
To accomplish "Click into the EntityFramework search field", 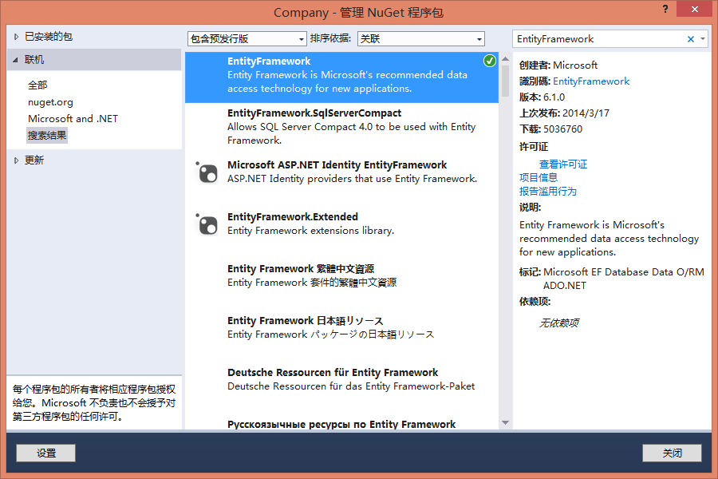I will point(600,39).
